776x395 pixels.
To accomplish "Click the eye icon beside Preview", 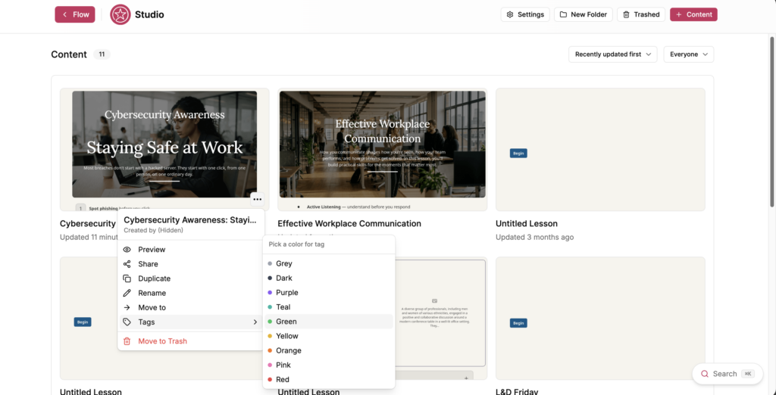I will point(127,250).
